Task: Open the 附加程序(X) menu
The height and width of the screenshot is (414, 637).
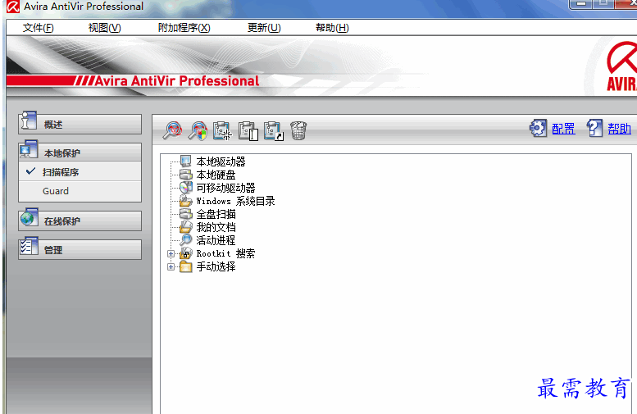Action: [x=184, y=28]
